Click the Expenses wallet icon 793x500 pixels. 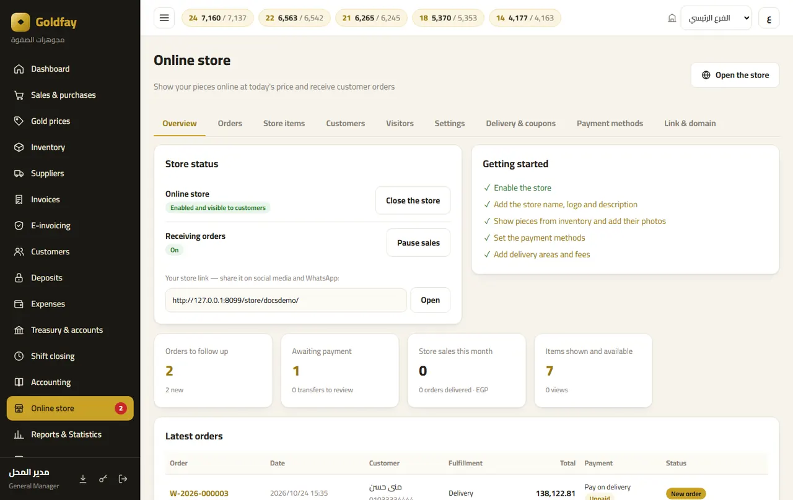coord(19,304)
